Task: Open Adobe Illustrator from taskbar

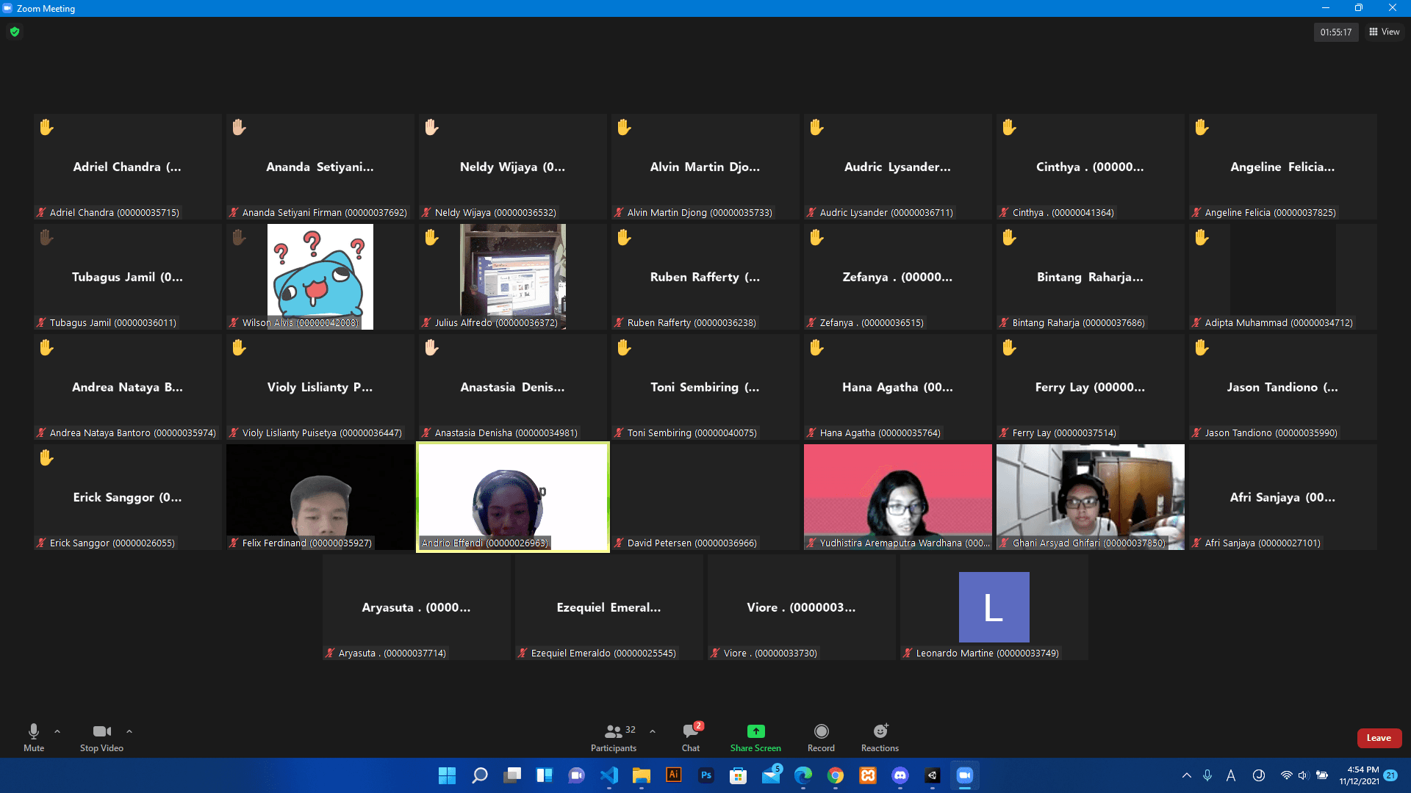Action: (x=673, y=775)
